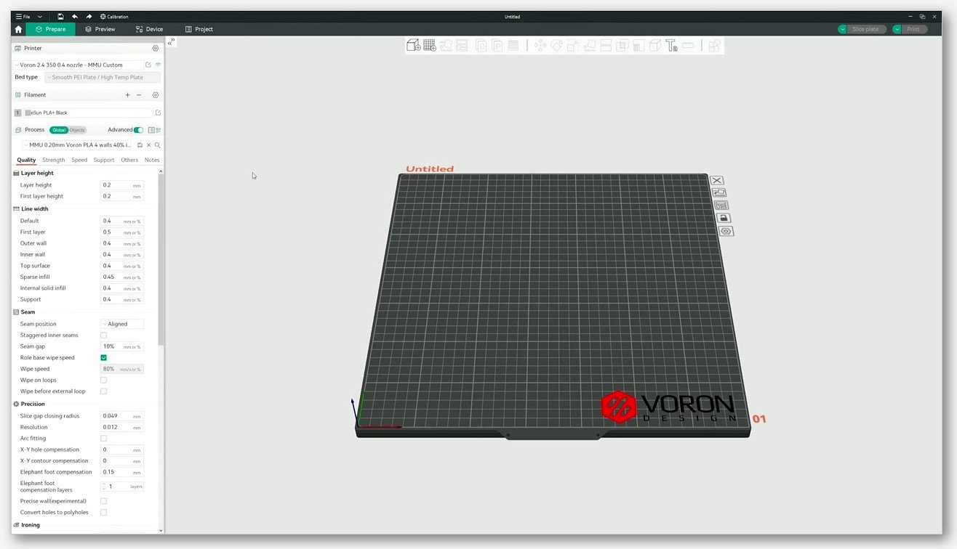957x549 pixels.
Task: Enable Convert holes to polyholes checkbox
Action: [x=103, y=512]
